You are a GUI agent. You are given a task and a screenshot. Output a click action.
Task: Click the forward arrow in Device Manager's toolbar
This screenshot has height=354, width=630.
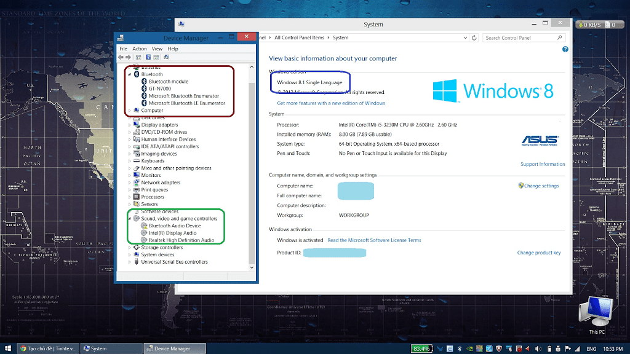pyautogui.click(x=128, y=57)
